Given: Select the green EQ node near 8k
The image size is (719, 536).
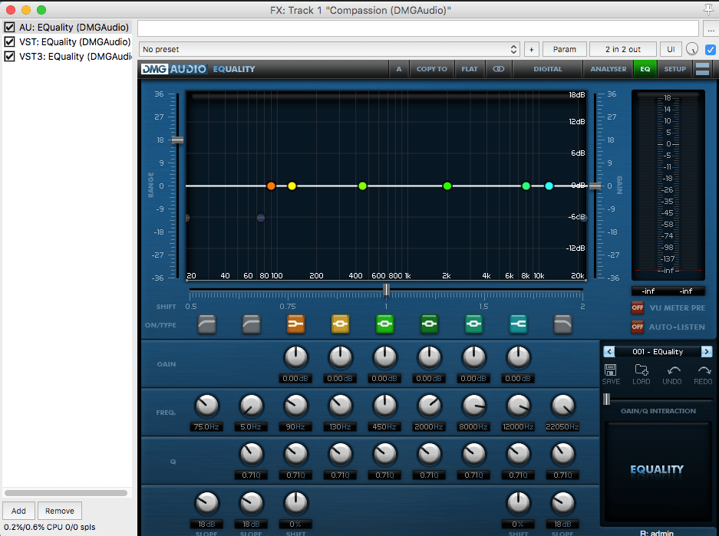Looking at the screenshot, I should tap(526, 186).
